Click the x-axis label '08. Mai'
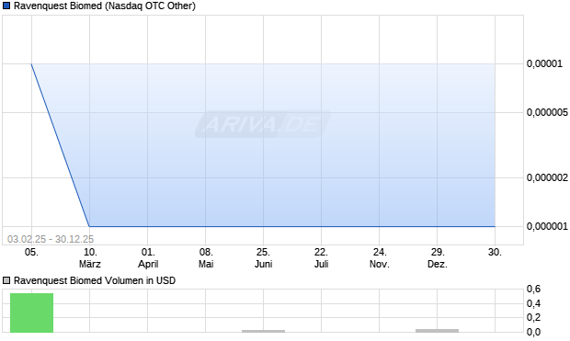 (x=206, y=258)
